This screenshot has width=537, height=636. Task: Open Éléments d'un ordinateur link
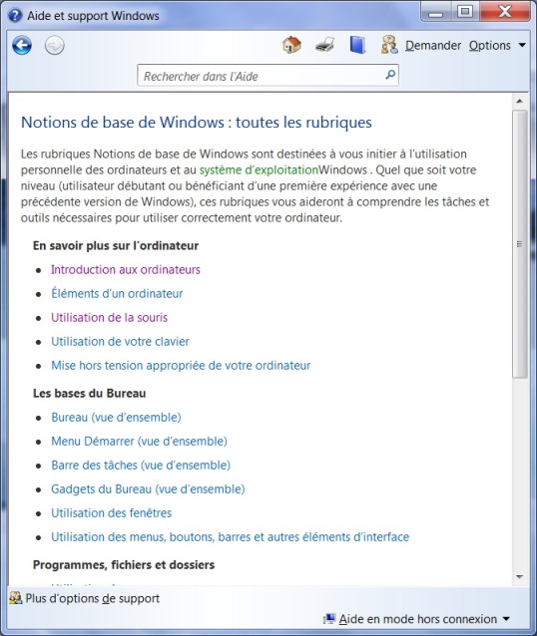coord(117,293)
